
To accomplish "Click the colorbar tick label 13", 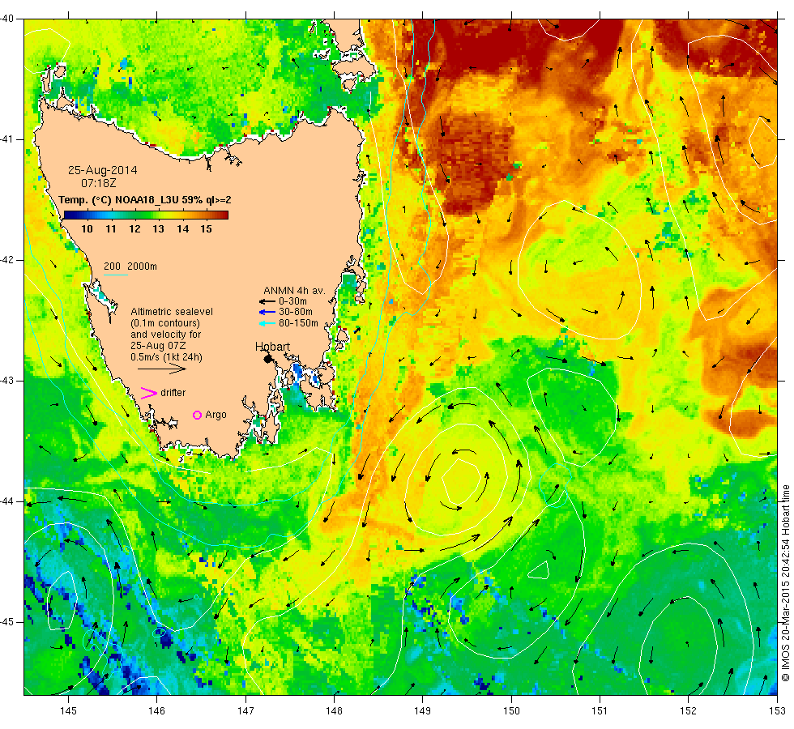I will 159,228.
